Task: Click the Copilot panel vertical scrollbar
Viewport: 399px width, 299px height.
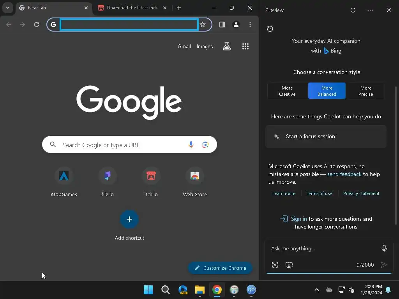Action: point(396,156)
